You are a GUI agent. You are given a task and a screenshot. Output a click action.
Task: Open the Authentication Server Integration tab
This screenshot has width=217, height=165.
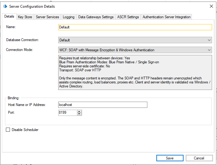[x=166, y=17]
